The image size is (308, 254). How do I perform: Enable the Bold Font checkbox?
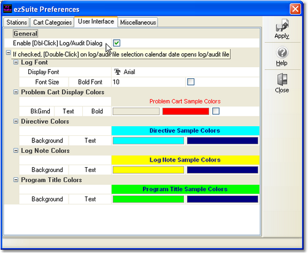click(191, 82)
